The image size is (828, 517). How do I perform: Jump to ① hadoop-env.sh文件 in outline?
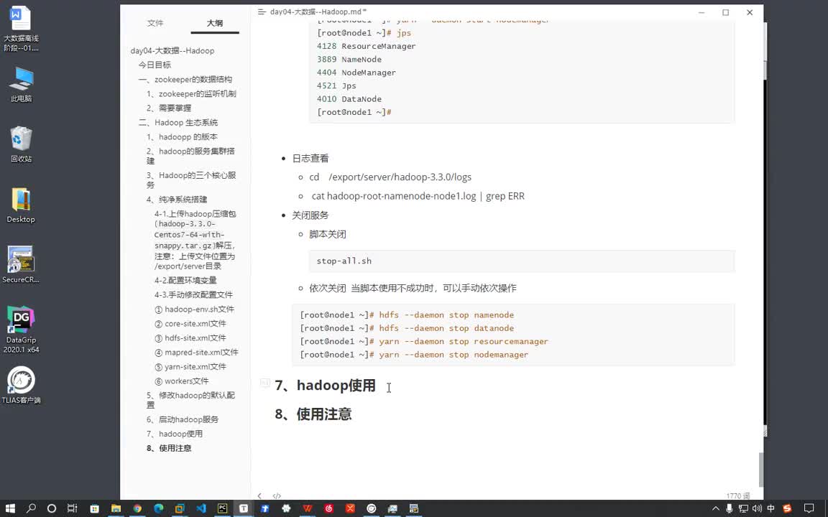tap(194, 309)
